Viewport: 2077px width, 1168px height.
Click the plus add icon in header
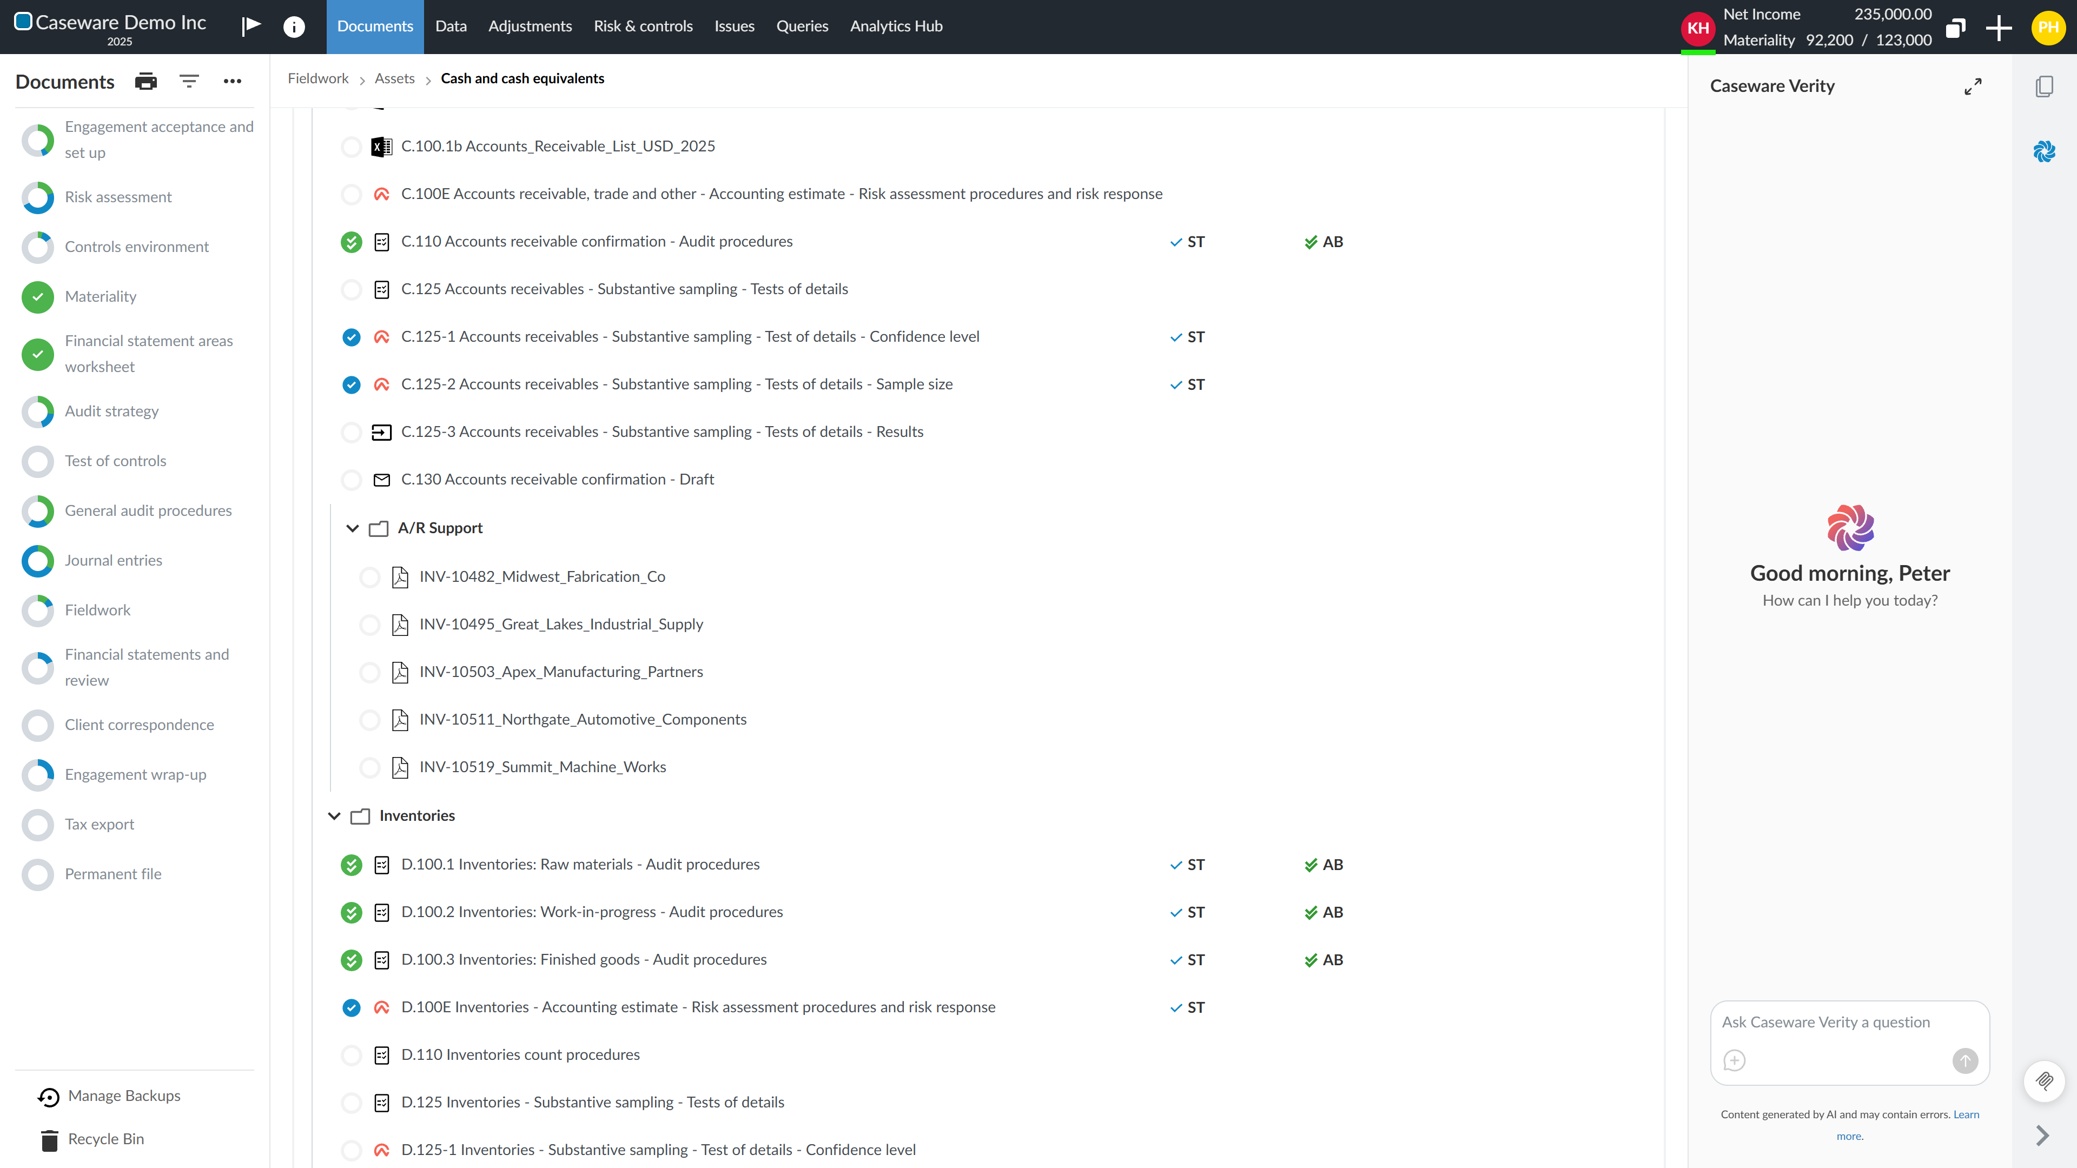pyautogui.click(x=1999, y=28)
